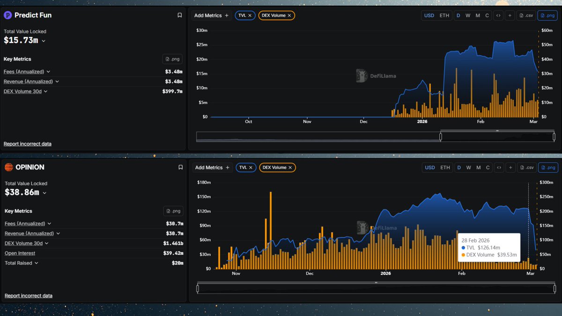Screen dimensions: 562x316
Task: Select weekly (W) interval in Predict Fun chart
Action: (x=468, y=15)
